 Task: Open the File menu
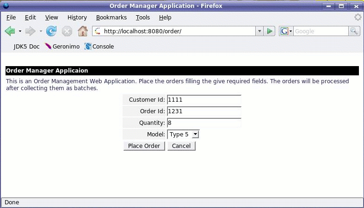11,18
